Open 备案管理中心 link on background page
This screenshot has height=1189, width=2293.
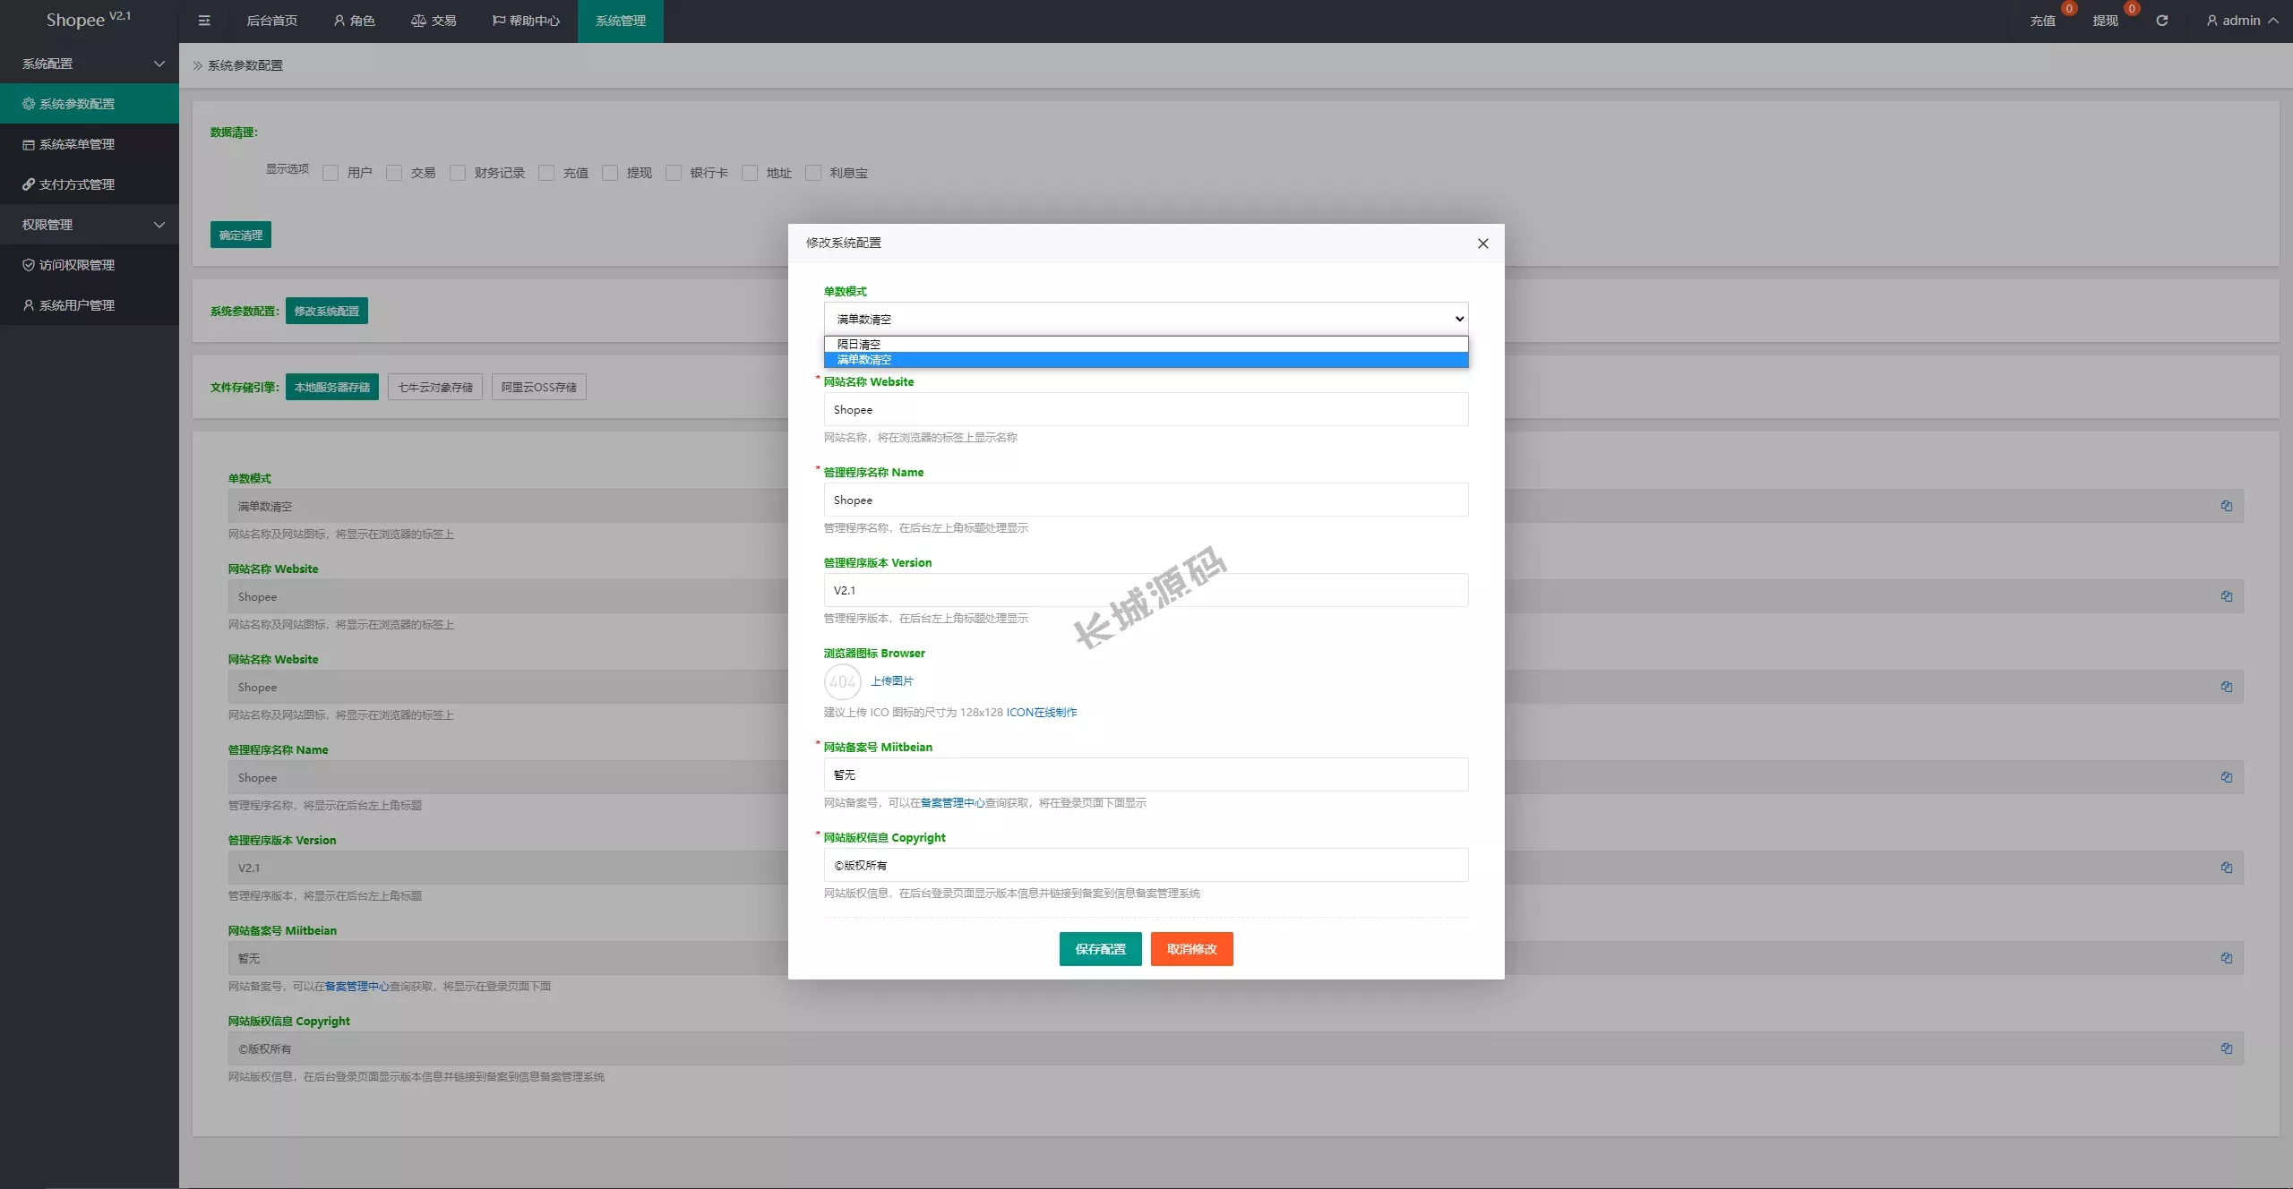tap(356, 987)
